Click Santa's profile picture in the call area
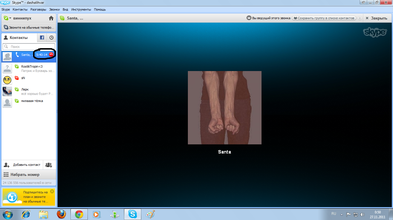 tap(225, 108)
